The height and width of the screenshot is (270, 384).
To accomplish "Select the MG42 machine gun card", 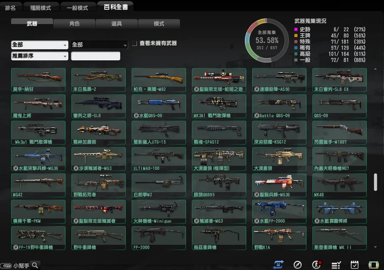I will [x=38, y=185].
